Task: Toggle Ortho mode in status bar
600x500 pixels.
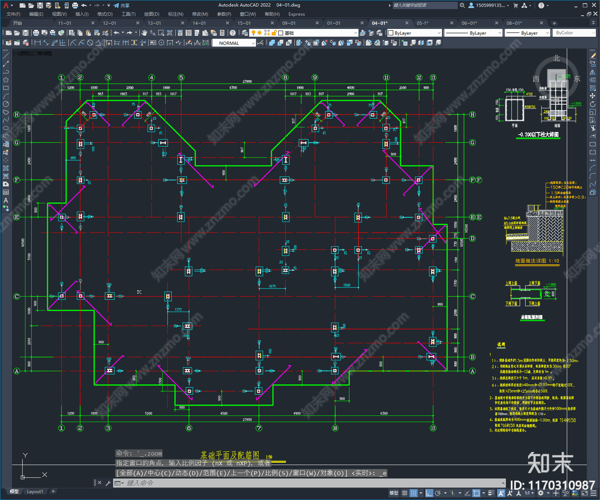Action: (429, 493)
